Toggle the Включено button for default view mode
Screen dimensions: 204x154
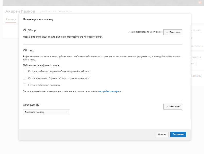(x=173, y=32)
